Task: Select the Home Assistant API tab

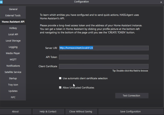Action: [13, 22]
